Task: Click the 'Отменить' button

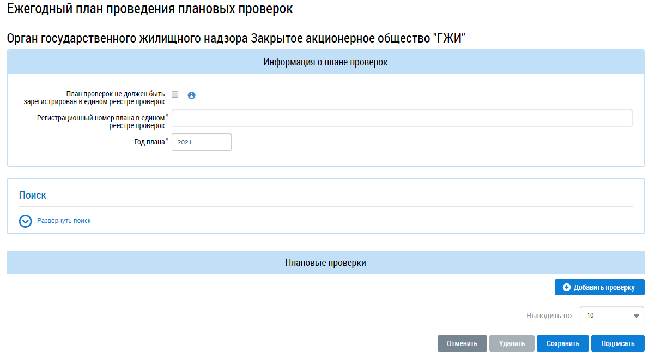Action: click(462, 343)
